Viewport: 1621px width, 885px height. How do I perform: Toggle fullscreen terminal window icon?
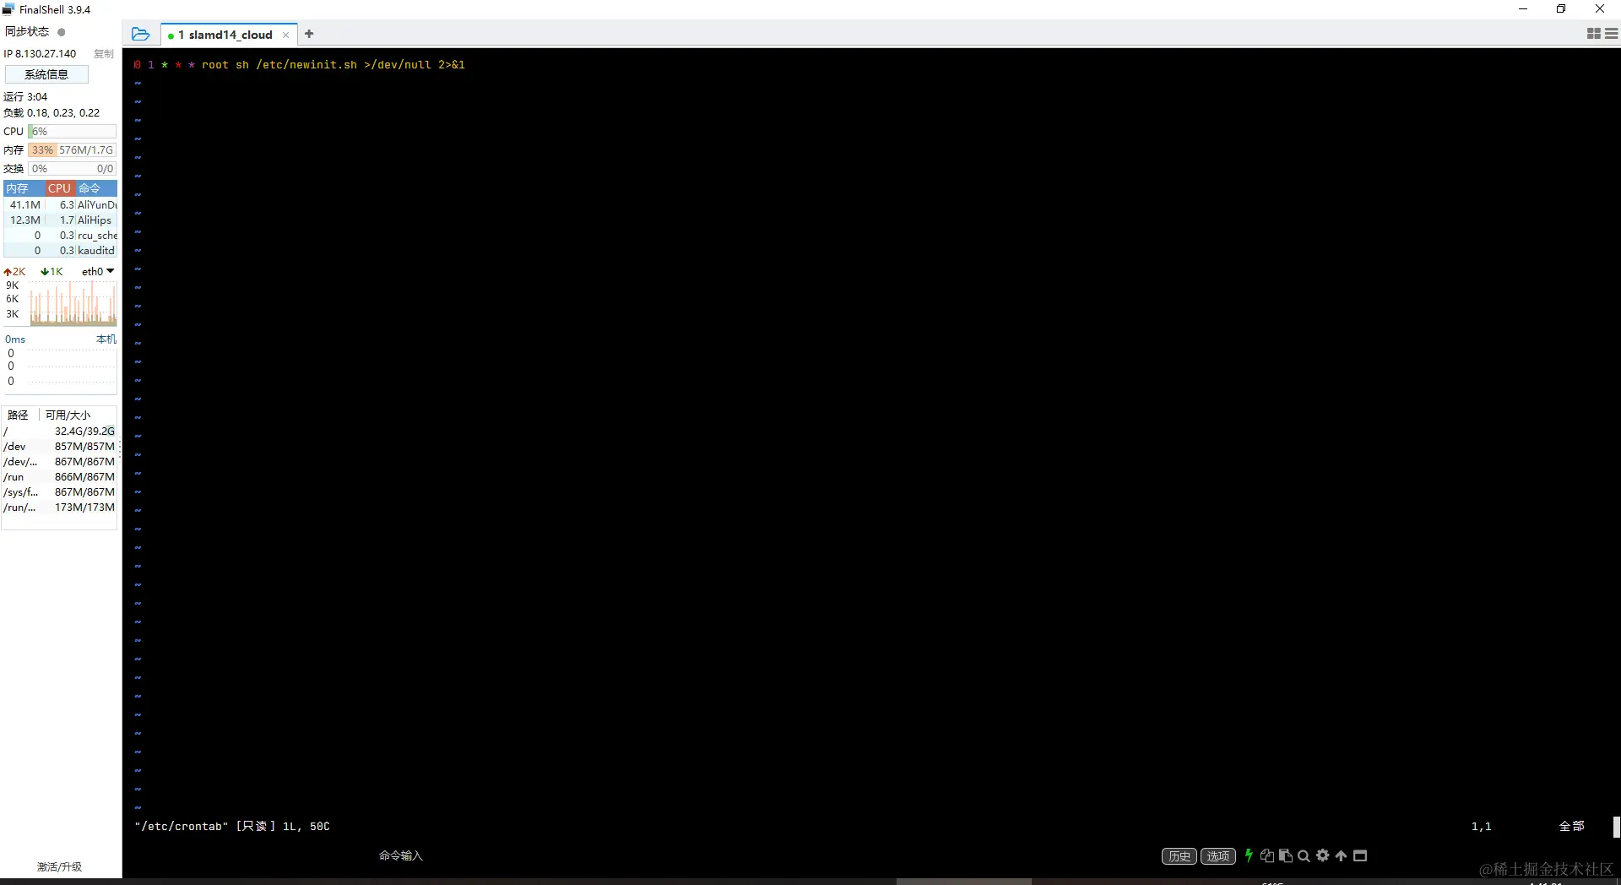pos(1360,855)
